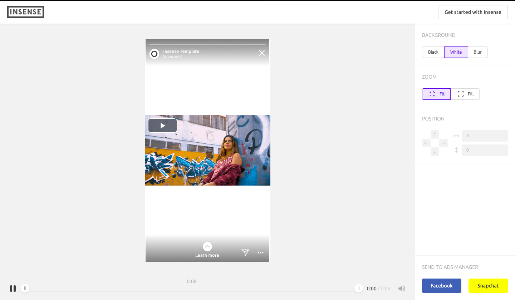The height and width of the screenshot is (300, 515).
Task: Mute audio with the speaker icon
Action: [x=402, y=289]
